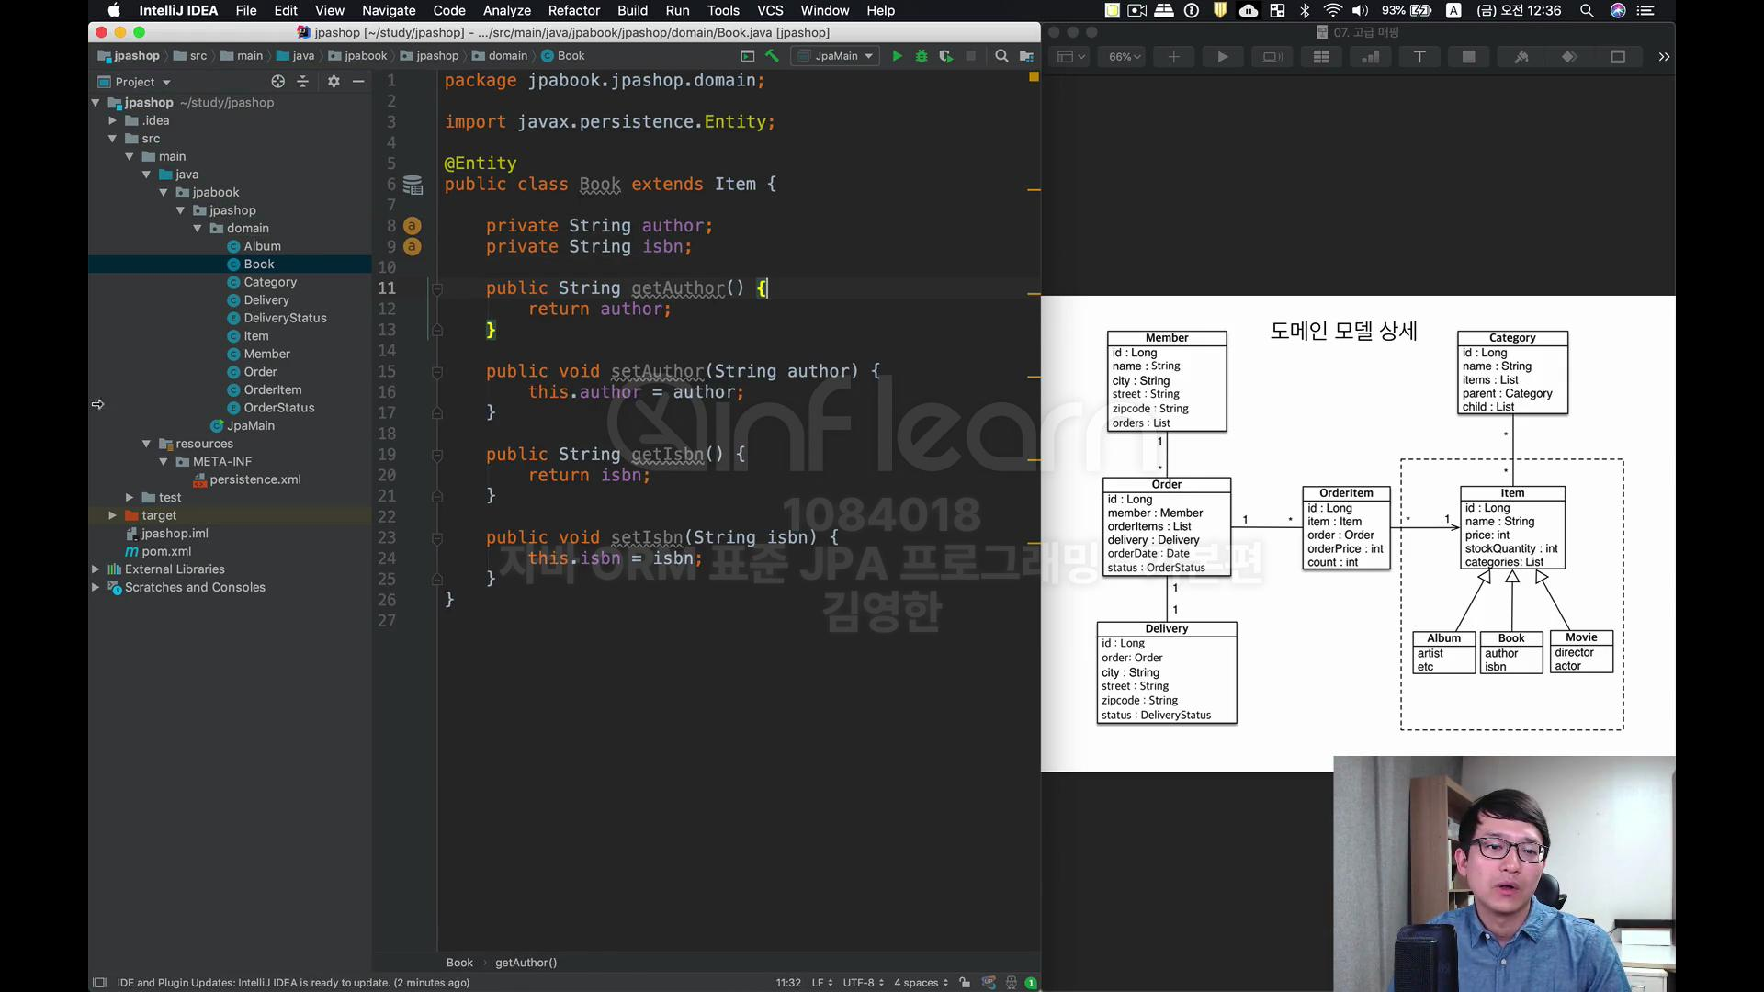Image resolution: width=1764 pixels, height=992 pixels.
Task: Select OrderItem class in project tree
Action: tap(272, 389)
